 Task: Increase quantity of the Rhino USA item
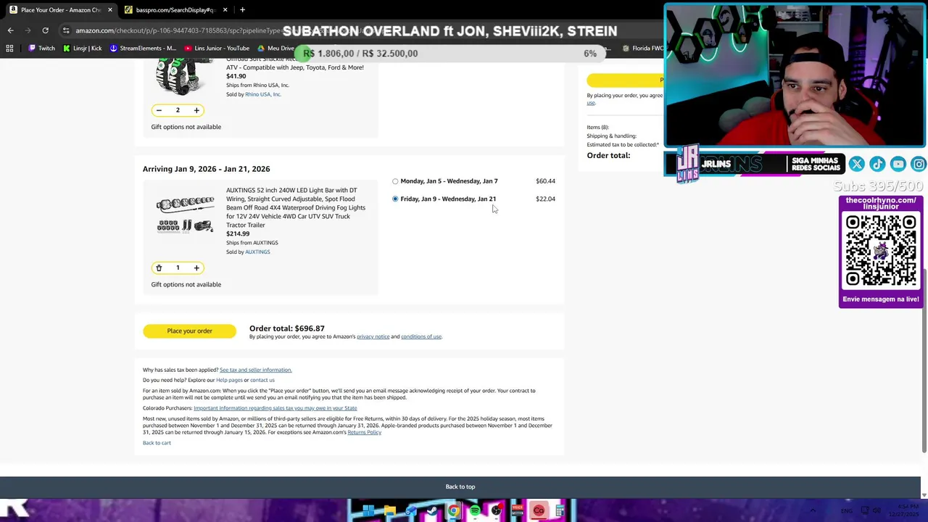pos(196,110)
